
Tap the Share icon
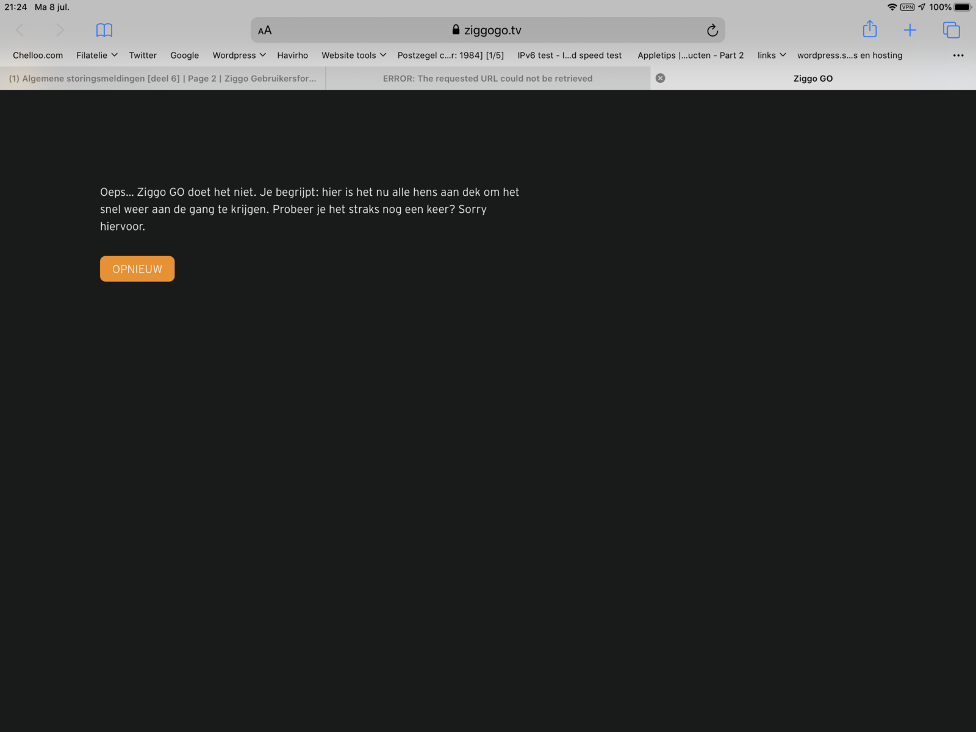(x=870, y=29)
